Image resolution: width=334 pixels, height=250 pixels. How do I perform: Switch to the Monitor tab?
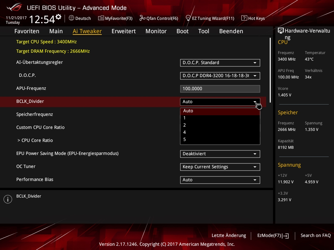click(156, 31)
